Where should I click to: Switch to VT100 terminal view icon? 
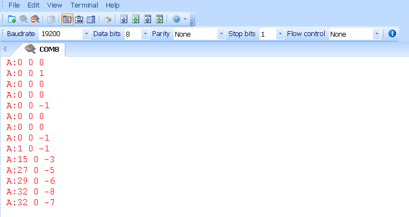click(79, 19)
